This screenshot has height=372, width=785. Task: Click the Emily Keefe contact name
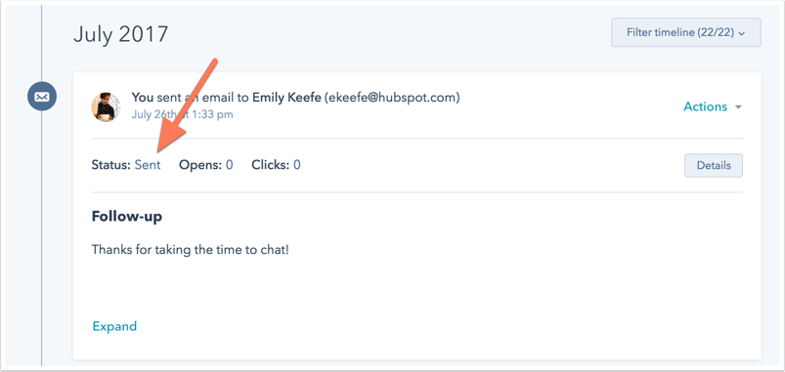(x=286, y=98)
